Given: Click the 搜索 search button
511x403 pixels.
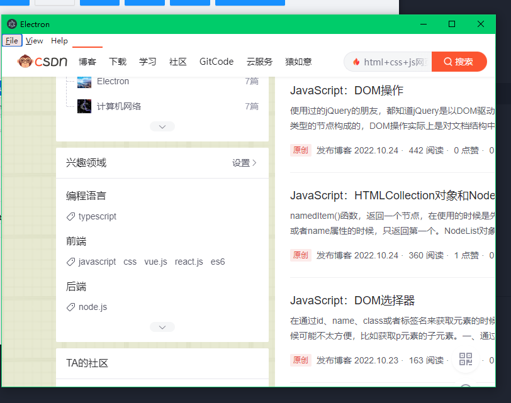Looking at the screenshot, I should tap(459, 62).
